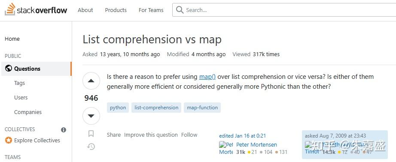The image size is (396, 162).
Task: Click the list-comprehension tag
Action: coord(156,108)
